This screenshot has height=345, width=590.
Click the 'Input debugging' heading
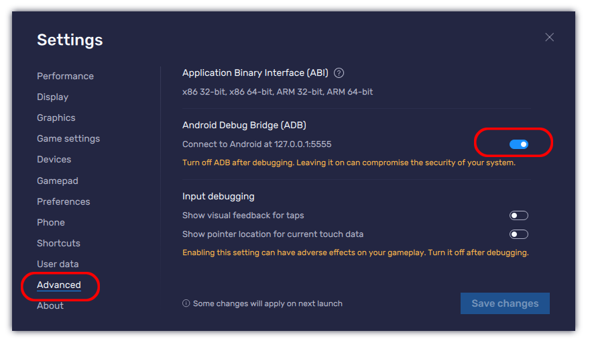[219, 196]
